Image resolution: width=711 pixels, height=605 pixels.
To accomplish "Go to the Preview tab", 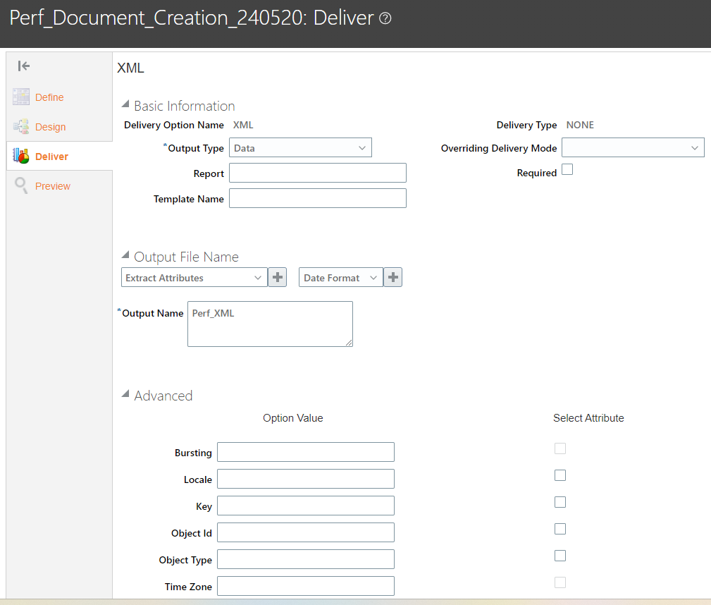I will coord(53,186).
